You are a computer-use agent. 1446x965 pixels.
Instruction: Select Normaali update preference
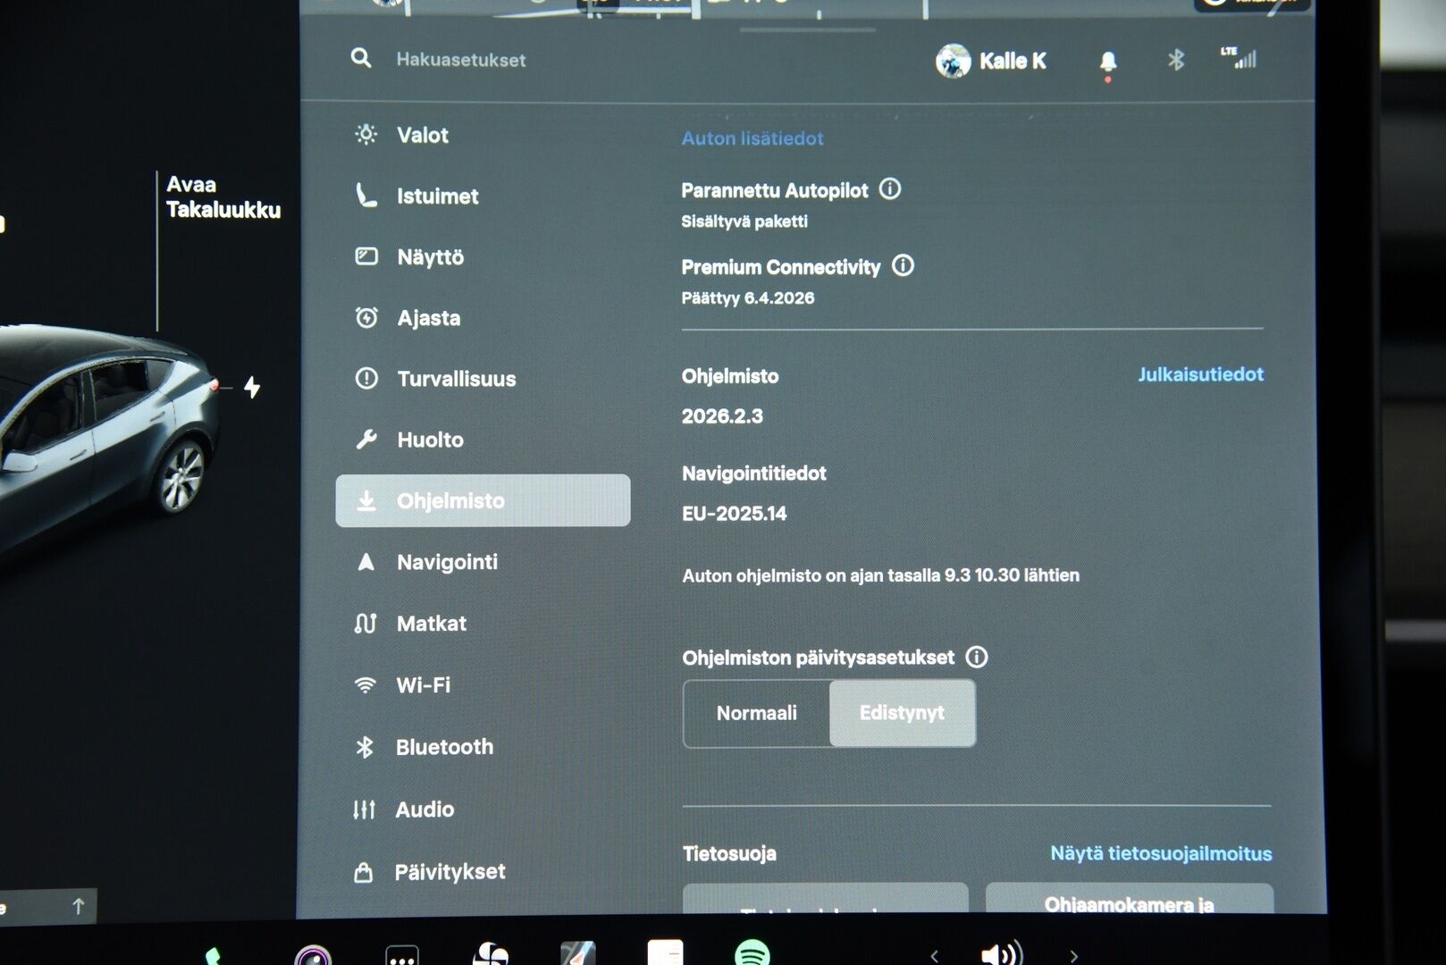click(x=756, y=713)
